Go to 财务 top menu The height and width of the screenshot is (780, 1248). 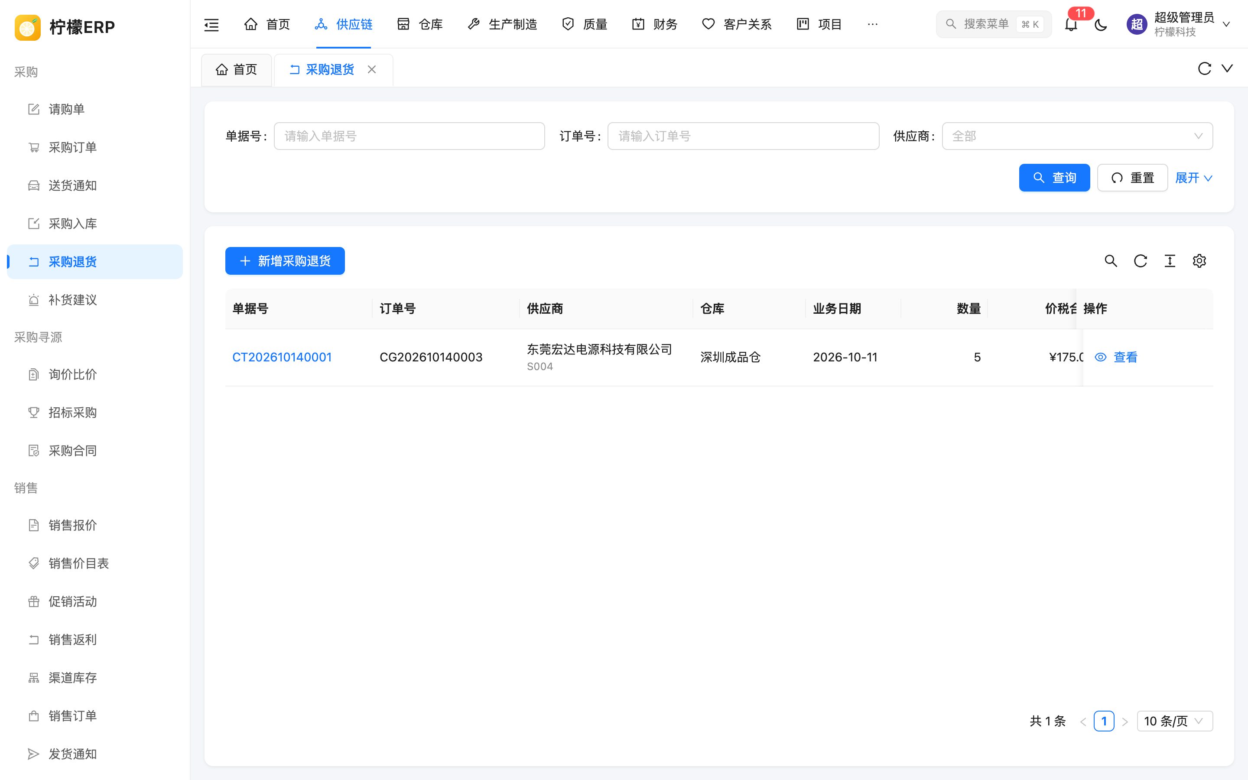pyautogui.click(x=655, y=24)
